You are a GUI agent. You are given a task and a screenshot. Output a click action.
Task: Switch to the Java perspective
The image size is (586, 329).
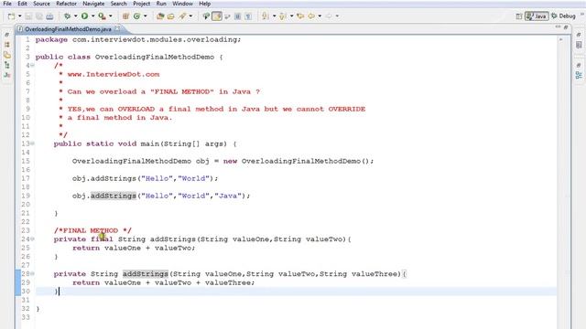pyautogui.click(x=537, y=16)
